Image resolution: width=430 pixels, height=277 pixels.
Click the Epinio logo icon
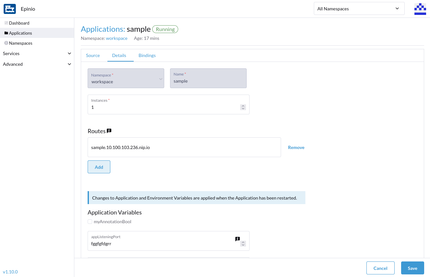tap(9, 9)
